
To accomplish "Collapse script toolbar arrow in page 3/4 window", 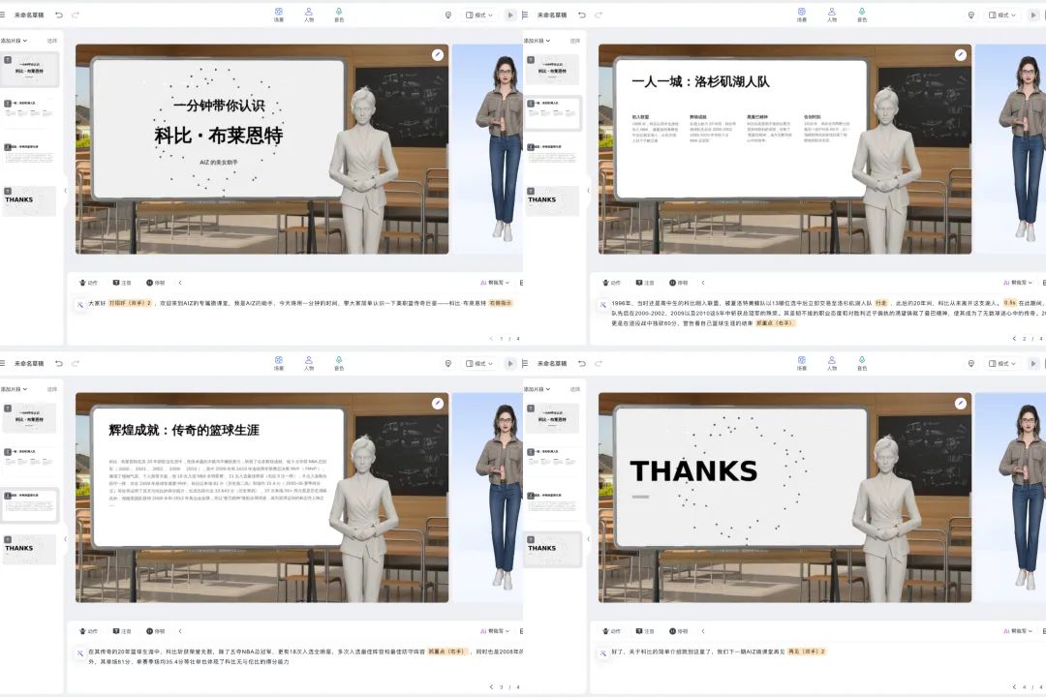I will click(x=180, y=631).
